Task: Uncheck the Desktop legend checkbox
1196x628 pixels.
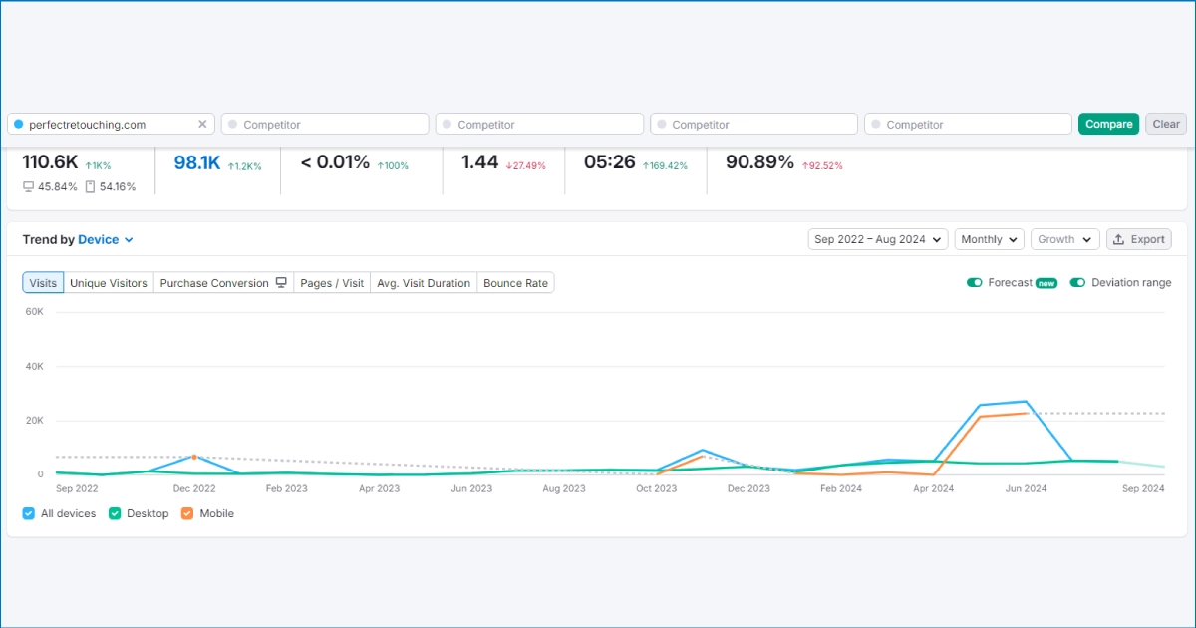Action: click(115, 514)
